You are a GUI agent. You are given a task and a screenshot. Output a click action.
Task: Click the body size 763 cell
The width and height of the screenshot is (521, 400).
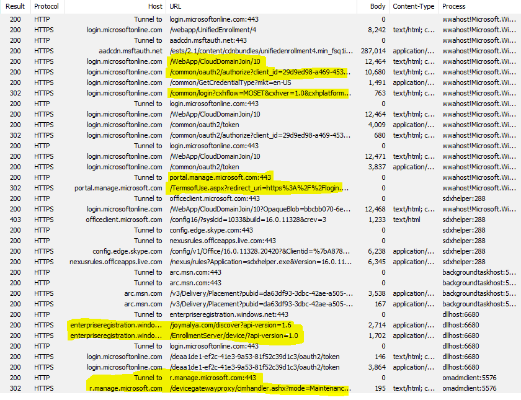(x=380, y=94)
